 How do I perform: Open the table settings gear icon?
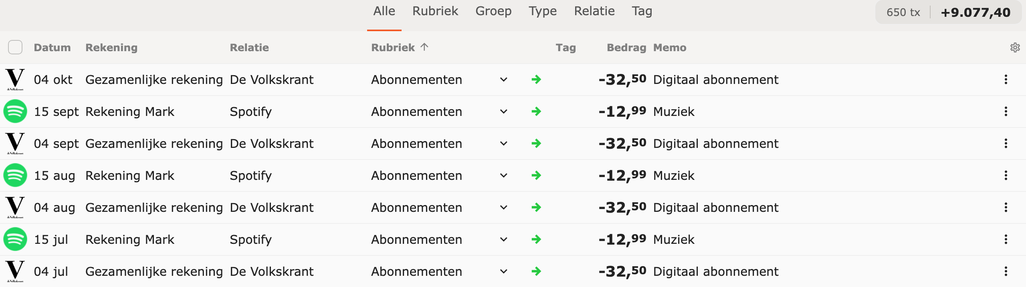(1015, 48)
